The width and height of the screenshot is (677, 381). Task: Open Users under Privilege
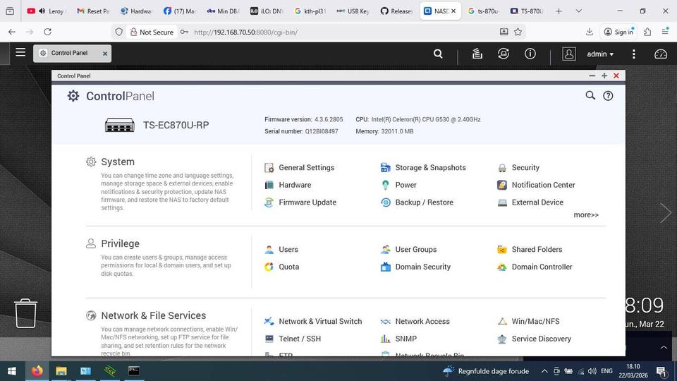281,249
